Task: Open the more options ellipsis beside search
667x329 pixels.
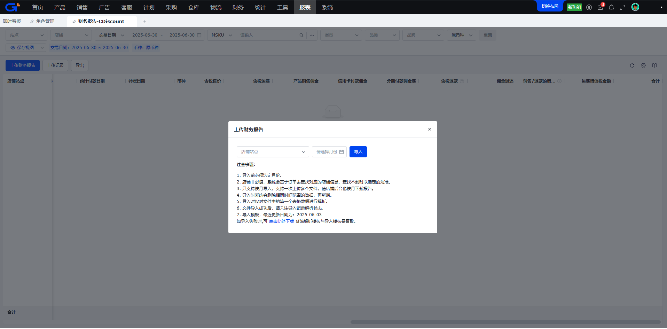Action: (x=312, y=35)
